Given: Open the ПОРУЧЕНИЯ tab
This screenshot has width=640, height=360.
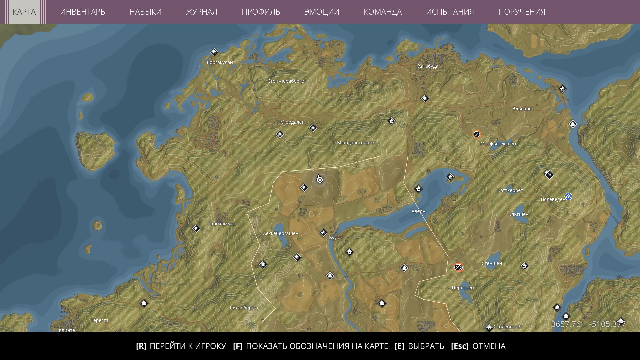Looking at the screenshot, I should tap(522, 12).
